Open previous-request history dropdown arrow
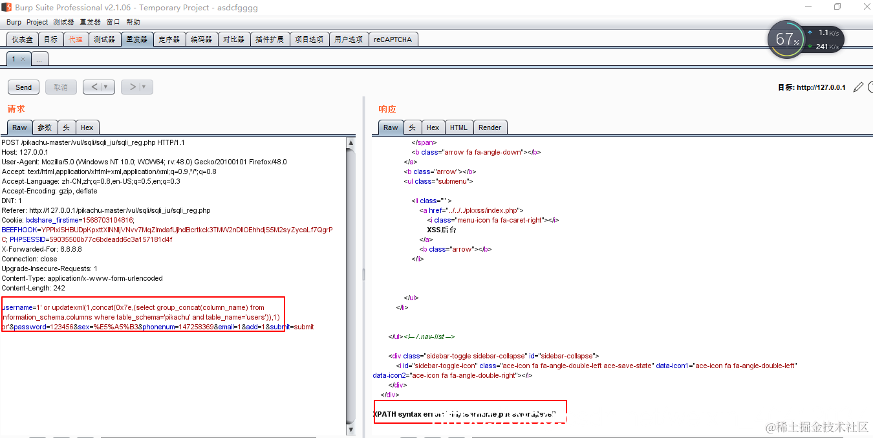This screenshot has width=873, height=438. pos(105,87)
